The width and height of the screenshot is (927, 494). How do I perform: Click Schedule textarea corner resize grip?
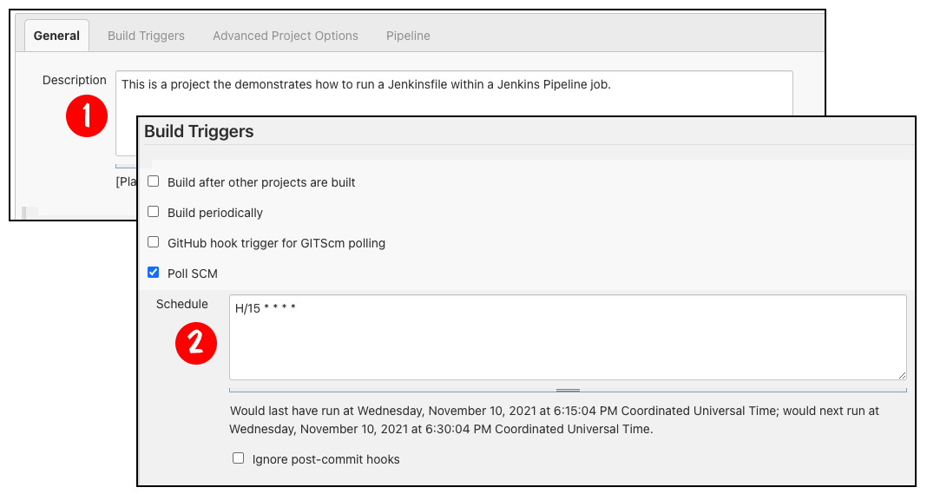pos(902,374)
